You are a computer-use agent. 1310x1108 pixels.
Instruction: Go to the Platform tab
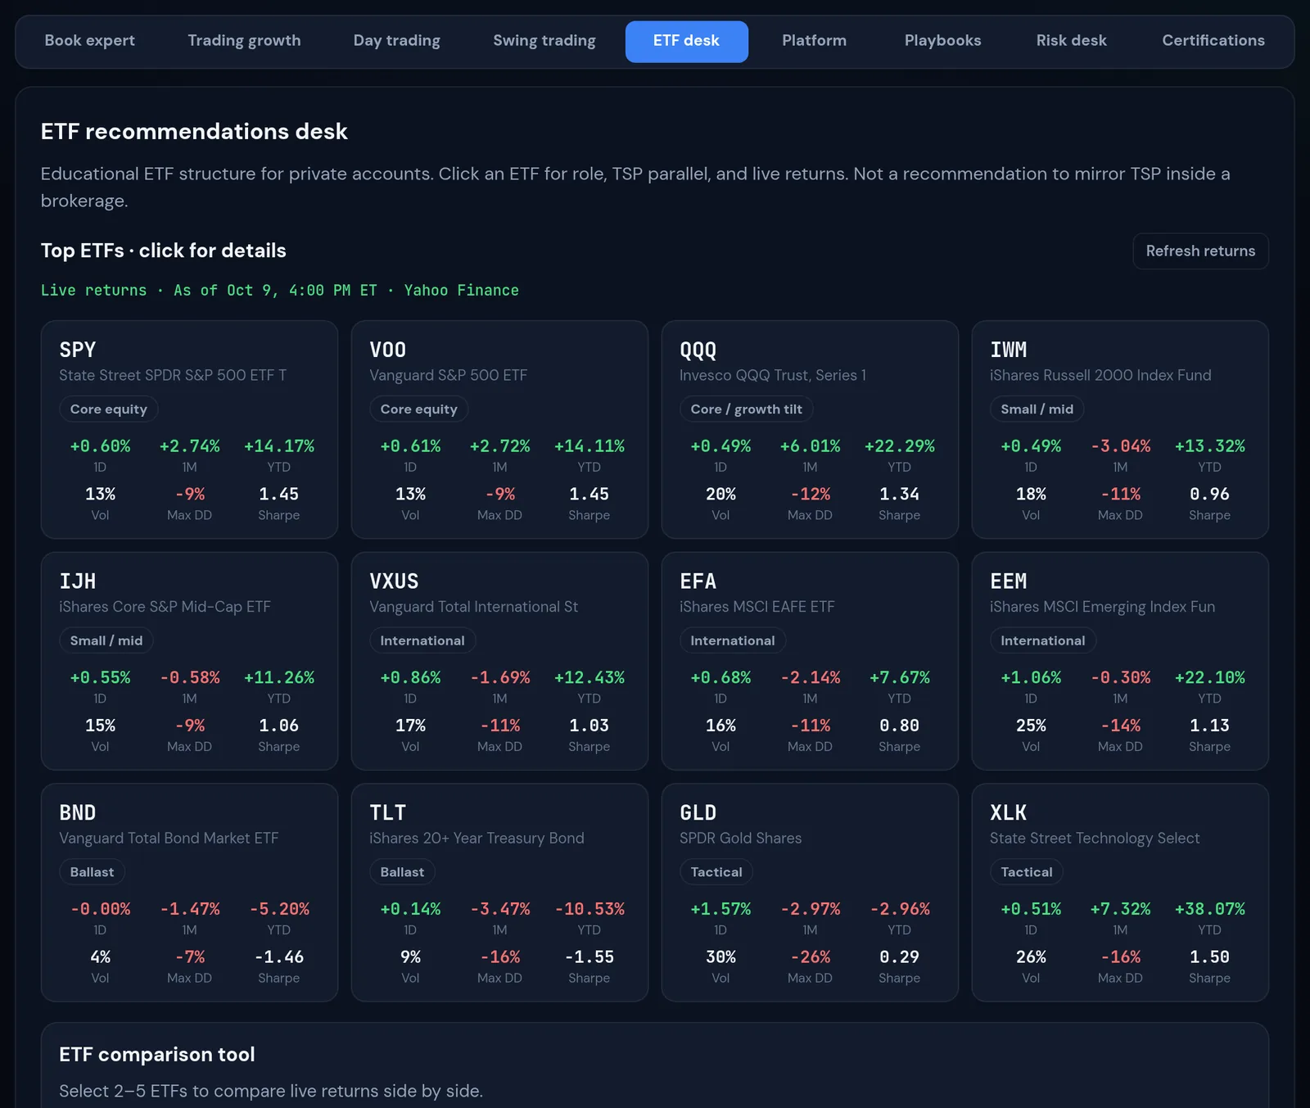coord(814,41)
